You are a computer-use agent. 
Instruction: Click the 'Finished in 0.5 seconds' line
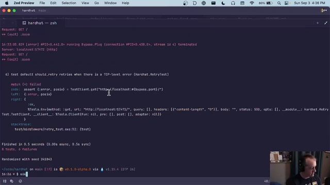[46, 144]
